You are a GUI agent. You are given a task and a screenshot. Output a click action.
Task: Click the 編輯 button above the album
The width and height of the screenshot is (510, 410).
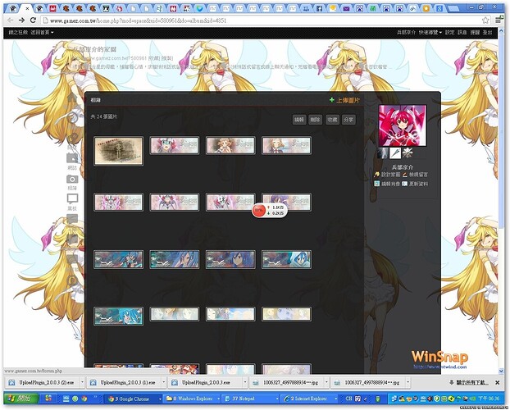[x=299, y=120]
